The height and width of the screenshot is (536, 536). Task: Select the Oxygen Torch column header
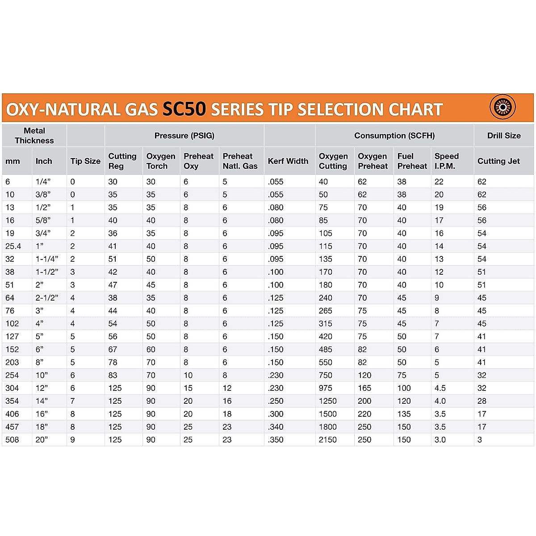[x=161, y=161]
